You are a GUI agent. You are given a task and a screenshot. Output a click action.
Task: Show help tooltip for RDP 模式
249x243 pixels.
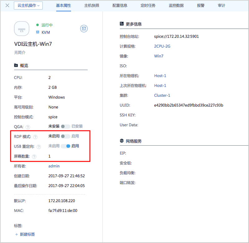tap(35, 137)
